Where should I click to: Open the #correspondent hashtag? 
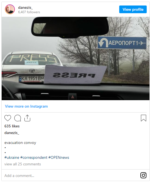pos(34,158)
